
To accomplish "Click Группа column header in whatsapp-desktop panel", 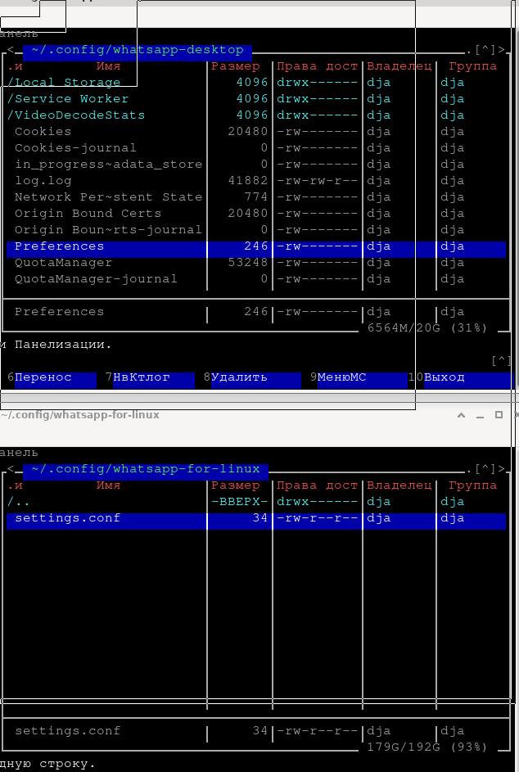I will (x=472, y=66).
